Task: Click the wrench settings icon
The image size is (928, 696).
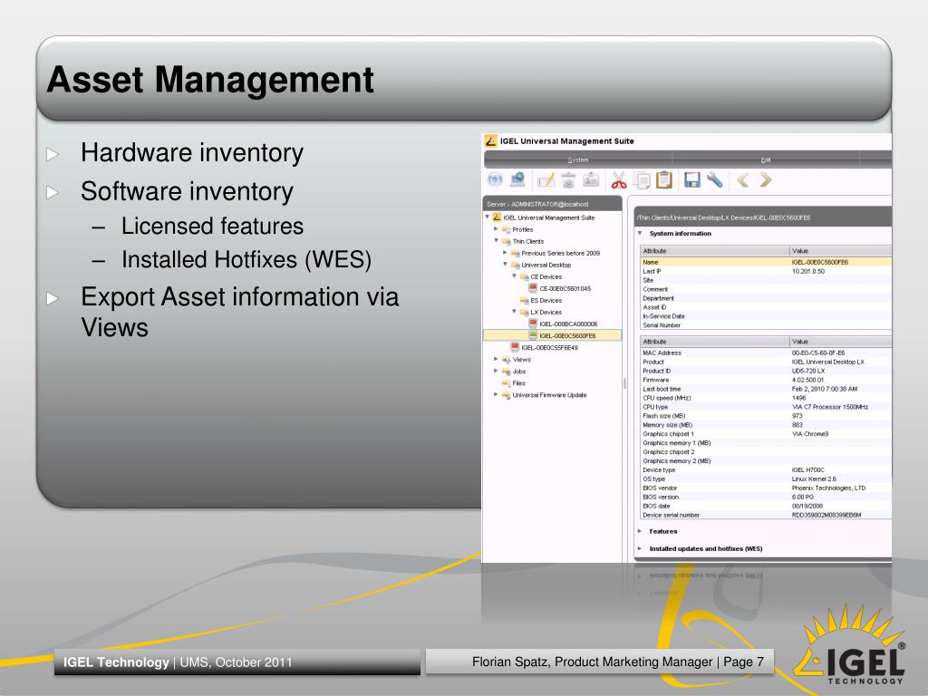Action: point(714,180)
